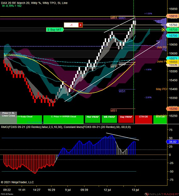The image size is (179, 196).
Task: Click the 14:27 time axis label
Action: 37,190
